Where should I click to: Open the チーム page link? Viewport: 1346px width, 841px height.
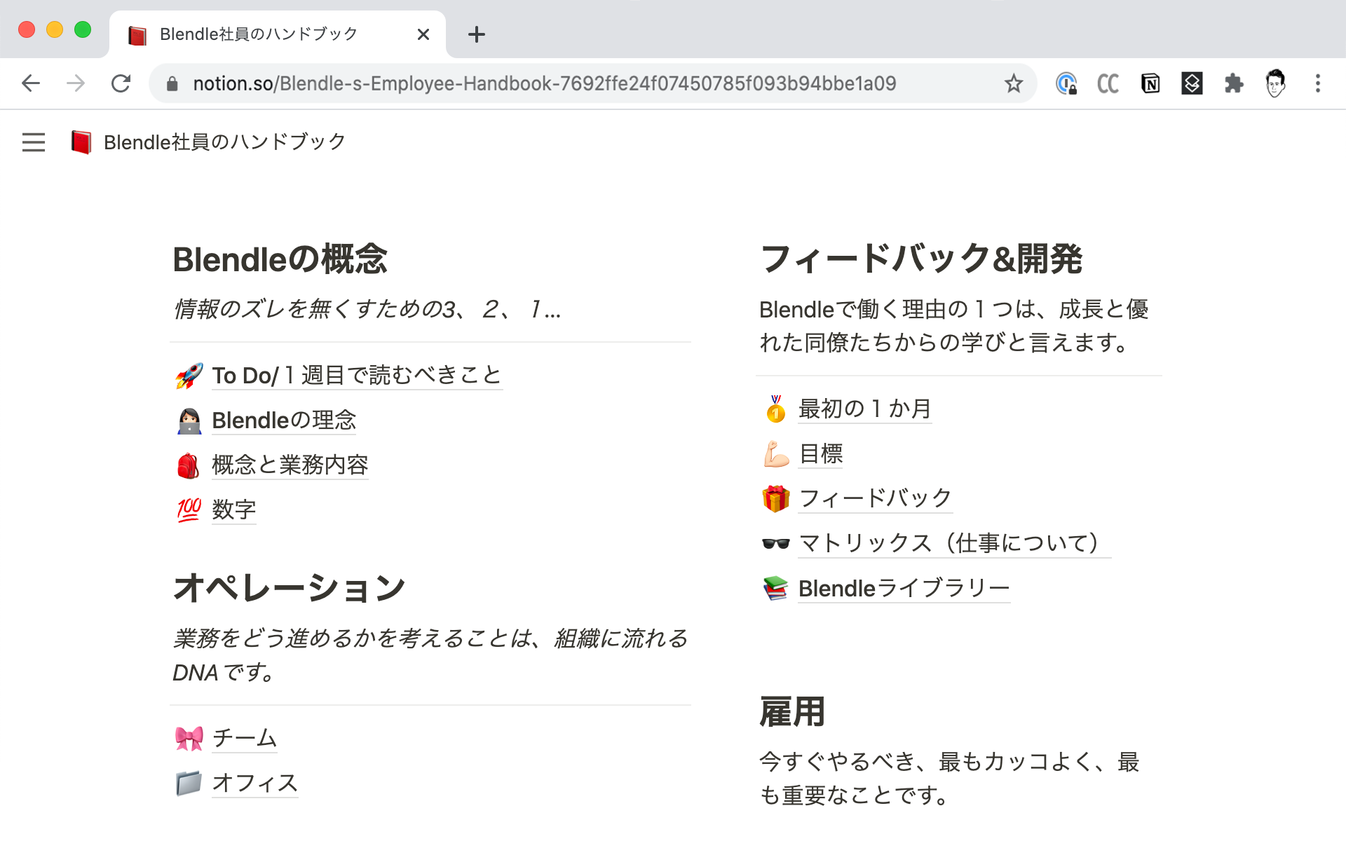(244, 738)
